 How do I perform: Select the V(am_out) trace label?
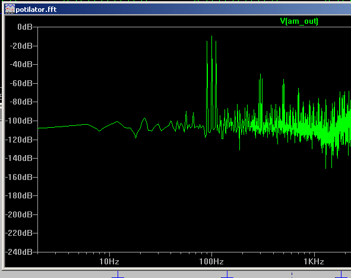coord(299,21)
